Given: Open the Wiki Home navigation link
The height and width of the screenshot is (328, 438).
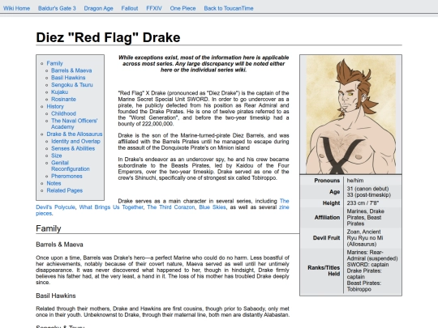Looking at the screenshot, I should click(16, 8).
